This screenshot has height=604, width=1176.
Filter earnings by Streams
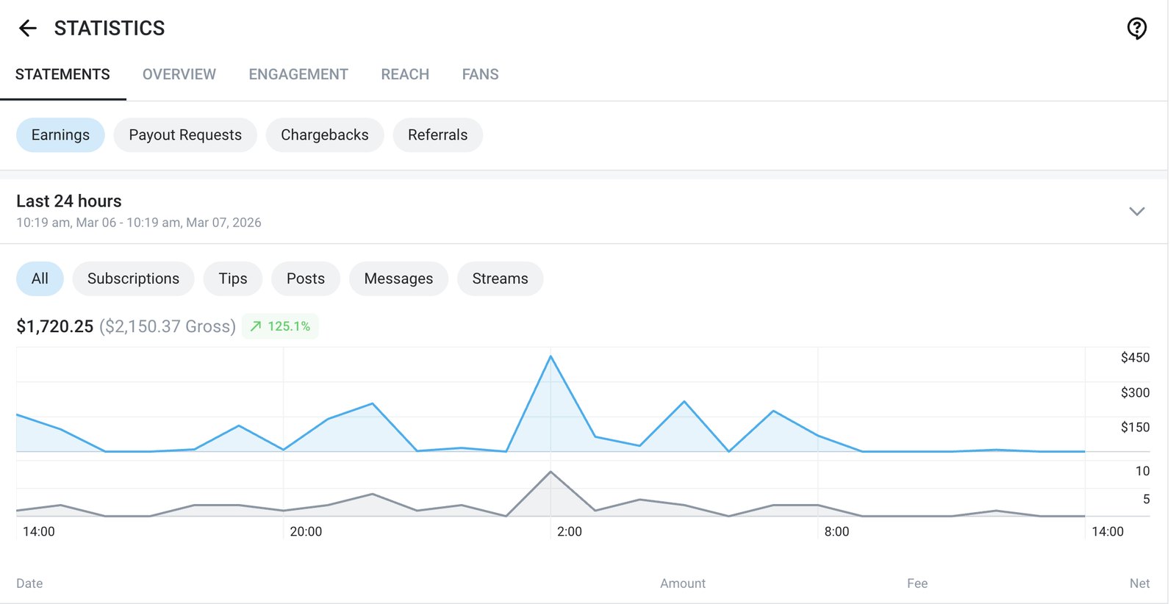pos(500,278)
